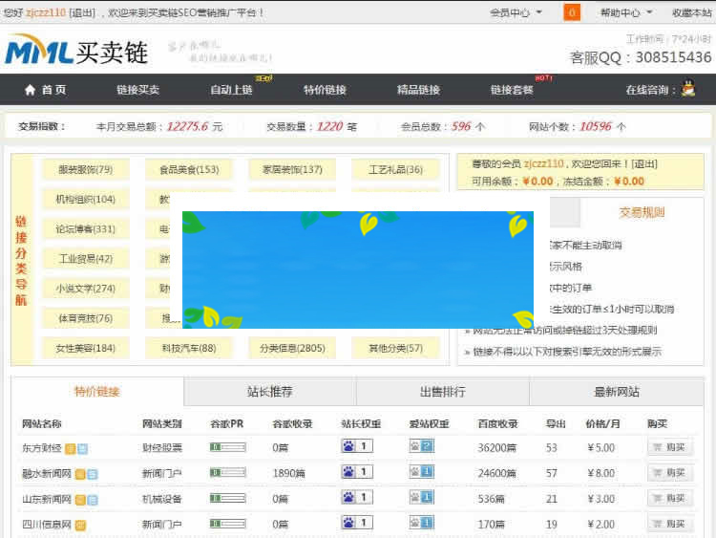
Task: Open 链接买卖 in navigation bar
Action: [x=138, y=90]
